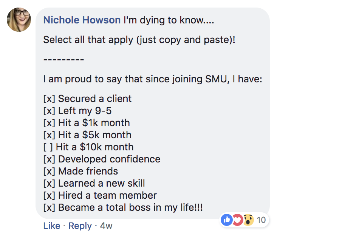This screenshot has height=238, width=359.
Task: Click the [x] before Made friends
Action: click(x=49, y=171)
